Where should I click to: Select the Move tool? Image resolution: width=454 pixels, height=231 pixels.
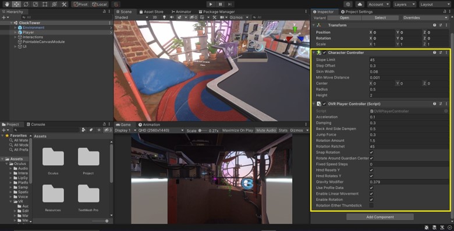16,4
